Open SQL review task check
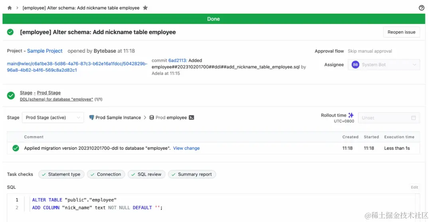The image size is (431, 222). click(146, 174)
